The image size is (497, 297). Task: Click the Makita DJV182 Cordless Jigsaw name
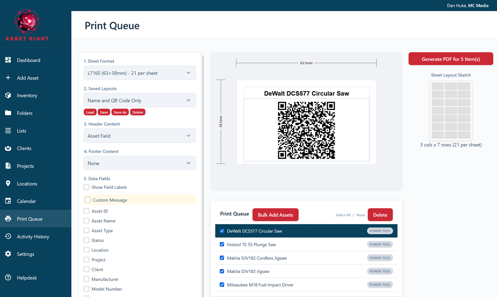tap(257, 258)
